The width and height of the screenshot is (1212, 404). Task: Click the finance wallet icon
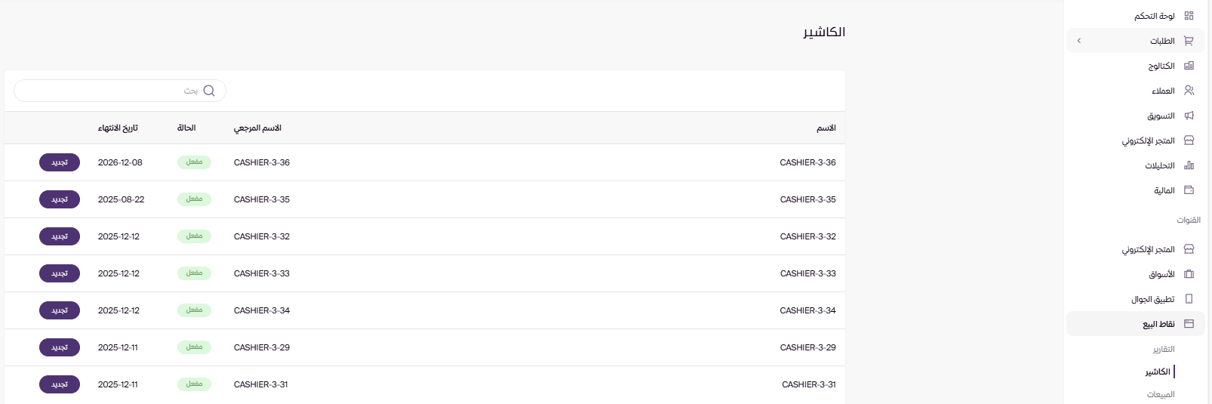tap(1189, 190)
